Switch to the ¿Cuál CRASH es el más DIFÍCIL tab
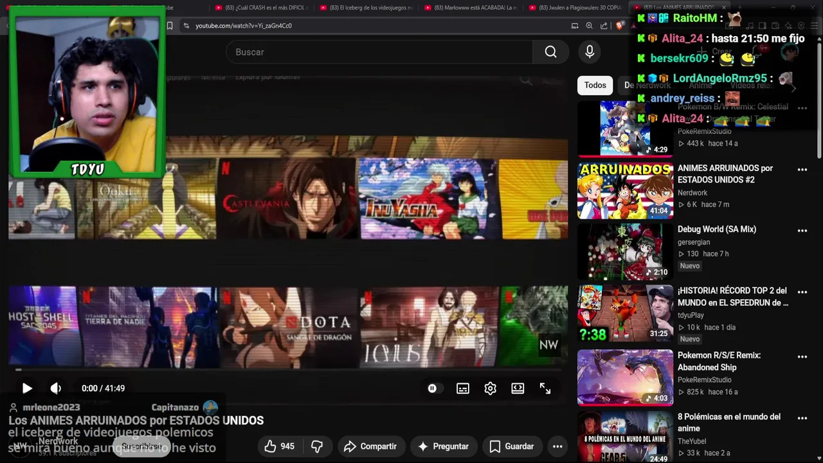 (262, 8)
